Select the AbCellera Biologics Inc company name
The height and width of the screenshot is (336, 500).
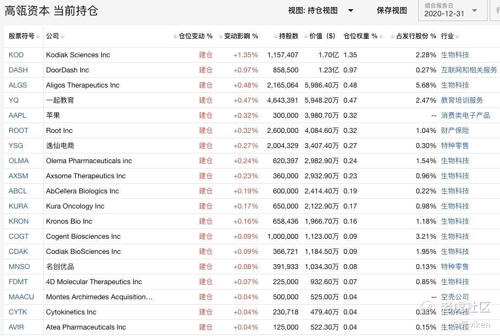pyautogui.click(x=82, y=191)
